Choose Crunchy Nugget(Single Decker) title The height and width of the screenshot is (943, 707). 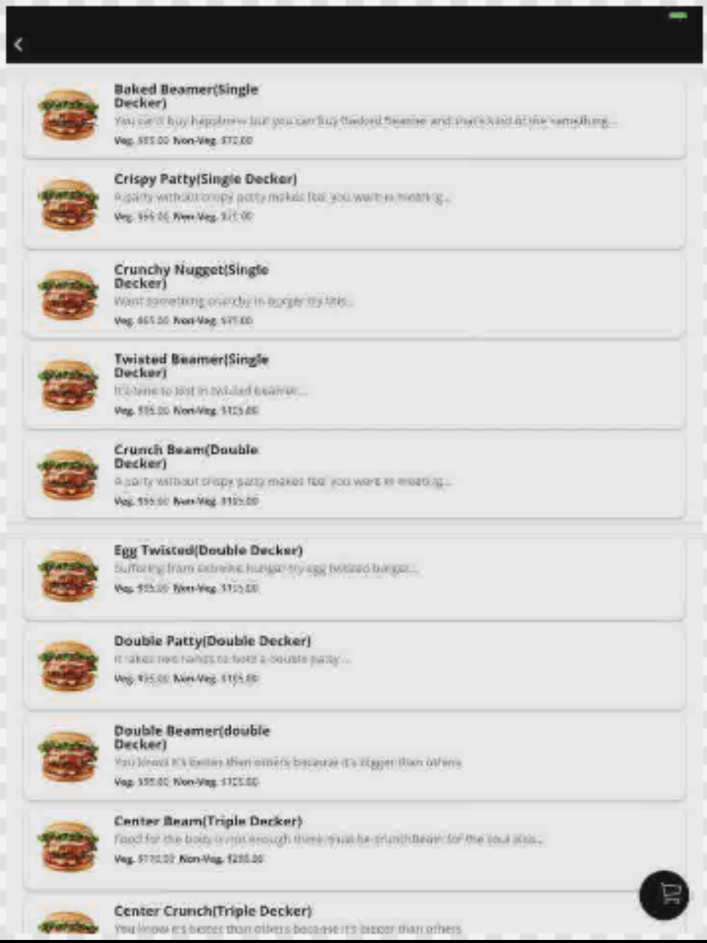(191, 276)
